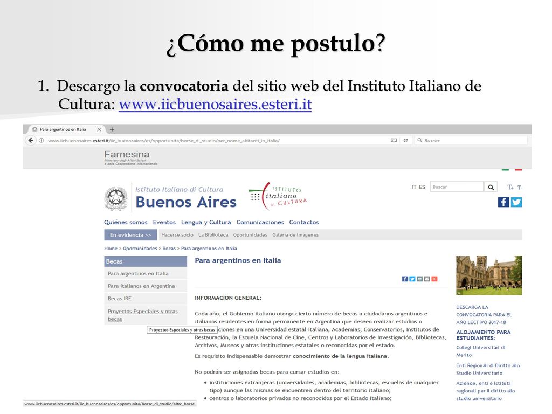Image resolution: width=552 pixels, height=414 pixels.
Task: Share article via small Facebook icon
Action: pos(405,279)
